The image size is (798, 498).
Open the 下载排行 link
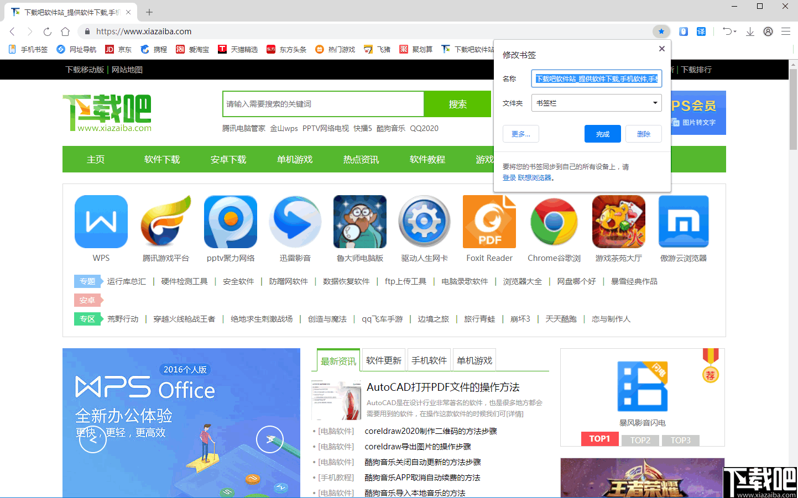(x=696, y=70)
